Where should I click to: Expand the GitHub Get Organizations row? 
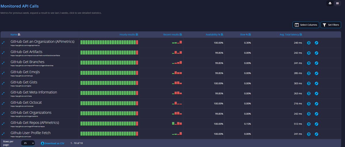click(x=3, y=114)
